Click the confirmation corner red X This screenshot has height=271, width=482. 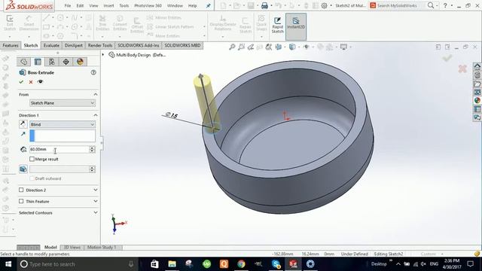pos(462,69)
